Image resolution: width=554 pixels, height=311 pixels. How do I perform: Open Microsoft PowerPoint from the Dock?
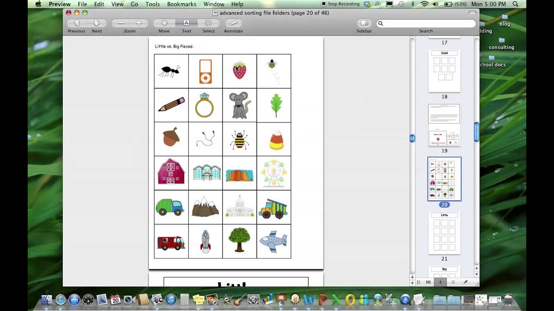click(x=323, y=299)
